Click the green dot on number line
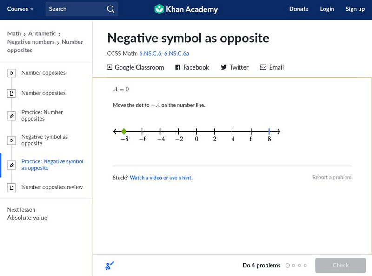This screenshot has height=276, width=372. click(x=124, y=132)
